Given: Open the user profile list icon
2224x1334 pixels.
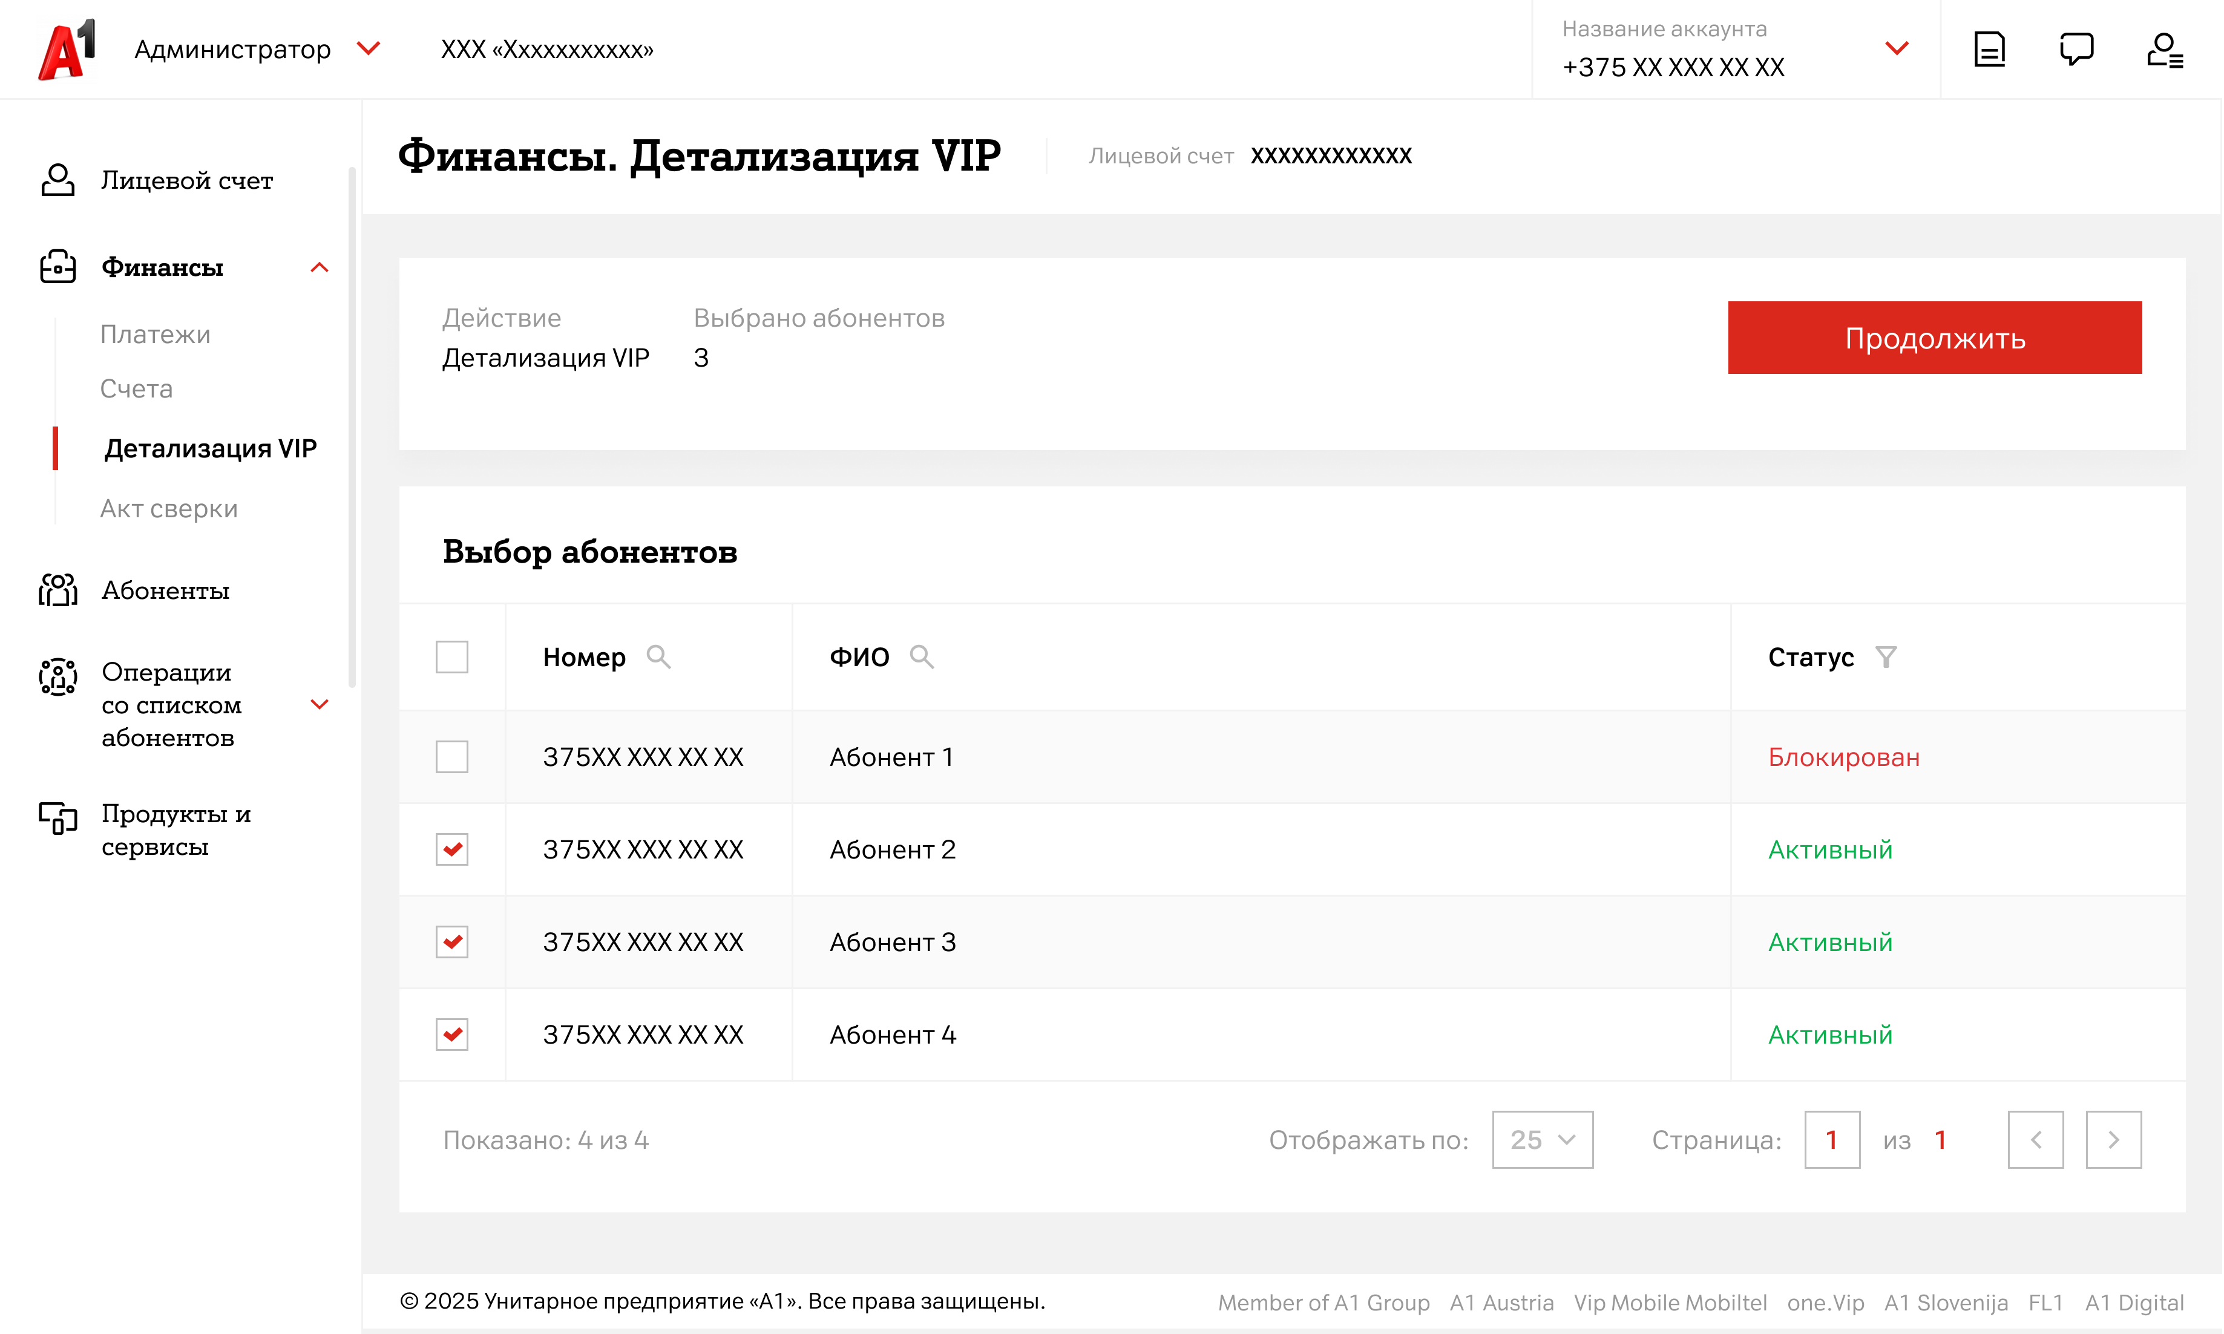Looking at the screenshot, I should click(2163, 50).
